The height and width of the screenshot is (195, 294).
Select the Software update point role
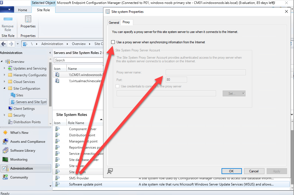(x=86, y=184)
